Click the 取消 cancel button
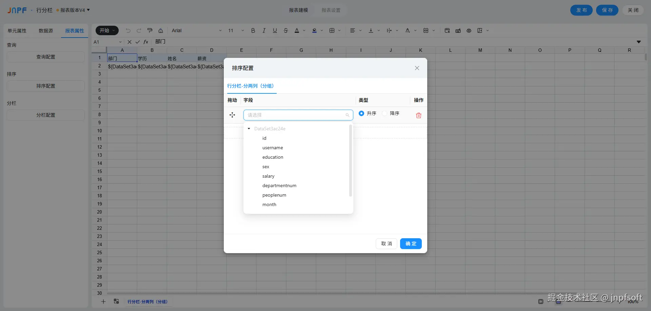This screenshot has height=311, width=651. 387,244
